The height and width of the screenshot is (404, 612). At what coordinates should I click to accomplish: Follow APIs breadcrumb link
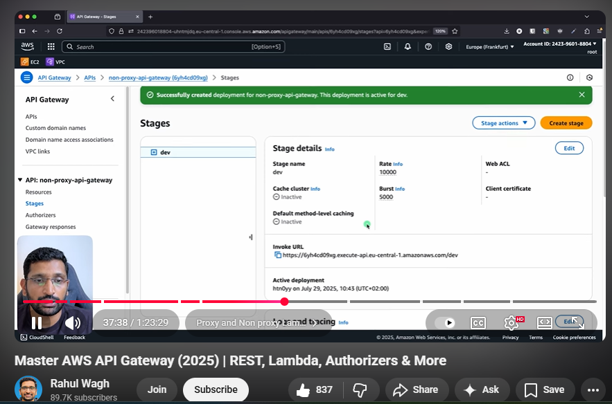click(x=90, y=77)
